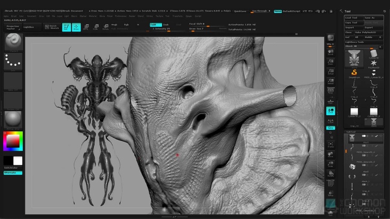Viewport: 390px width, 219px height.
Task: Click the AAHalf icon
Action: point(330,81)
